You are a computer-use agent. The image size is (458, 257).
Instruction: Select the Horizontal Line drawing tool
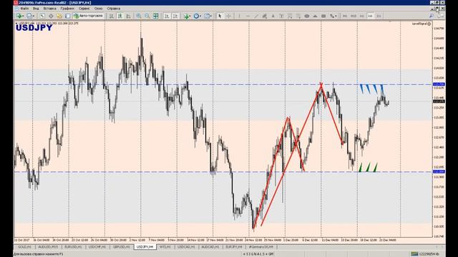coord(248,16)
